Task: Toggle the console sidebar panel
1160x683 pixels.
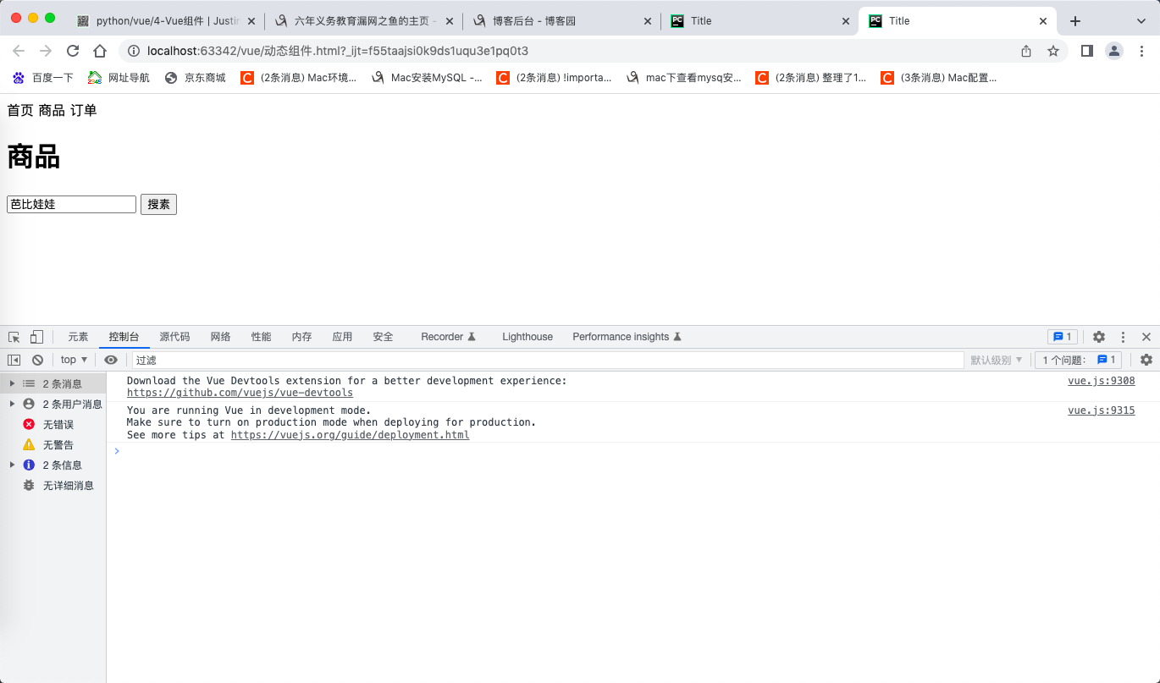Action: pyautogui.click(x=14, y=360)
